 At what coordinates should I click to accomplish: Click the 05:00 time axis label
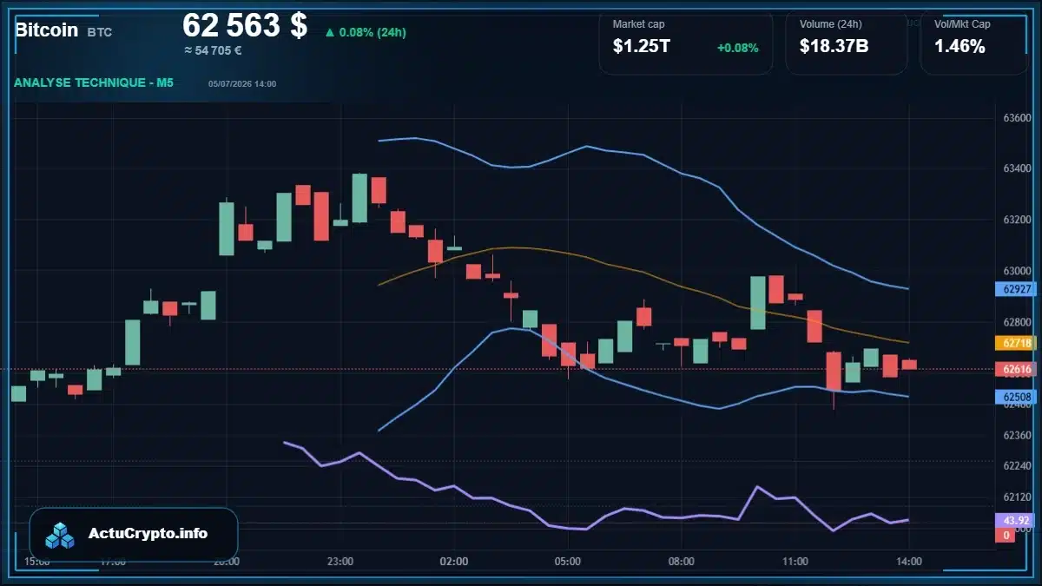pyautogui.click(x=567, y=562)
